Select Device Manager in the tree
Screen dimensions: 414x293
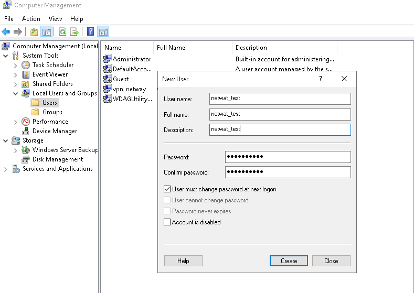(x=55, y=131)
